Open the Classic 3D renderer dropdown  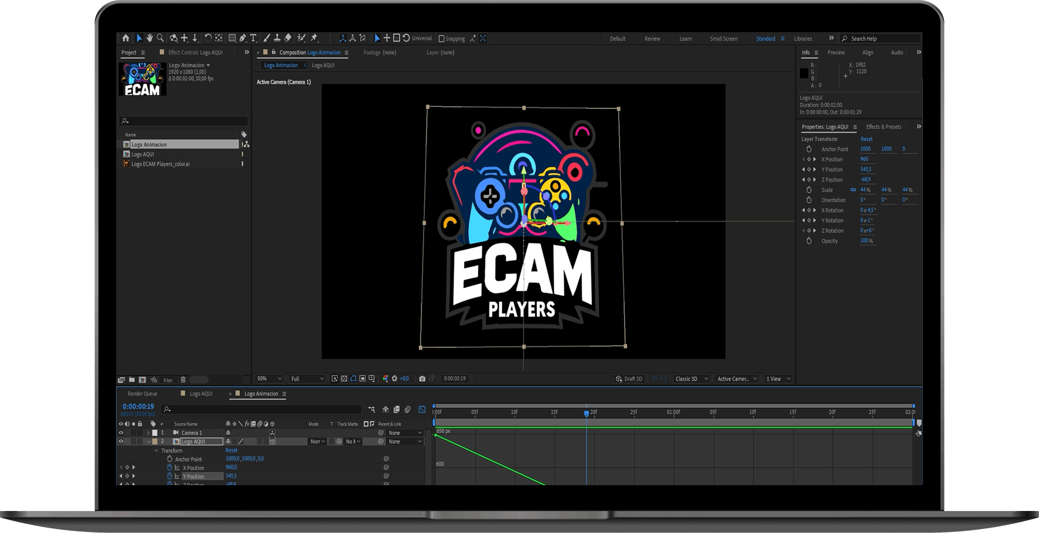click(691, 379)
